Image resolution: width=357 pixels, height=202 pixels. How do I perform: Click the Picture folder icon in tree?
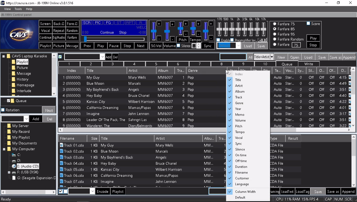pyautogui.click(x=13, y=68)
